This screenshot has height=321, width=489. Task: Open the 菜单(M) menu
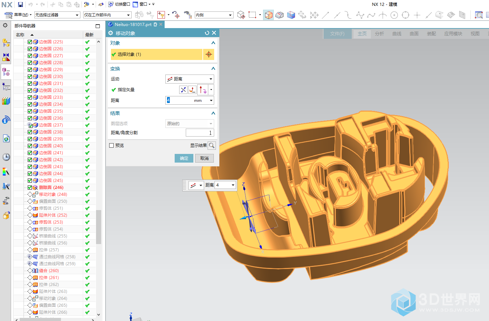click(x=18, y=15)
